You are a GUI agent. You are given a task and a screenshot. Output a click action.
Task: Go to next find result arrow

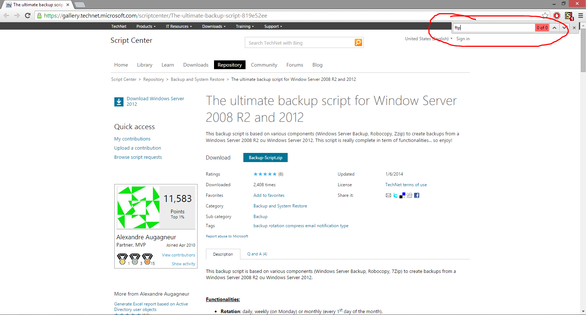pos(564,27)
